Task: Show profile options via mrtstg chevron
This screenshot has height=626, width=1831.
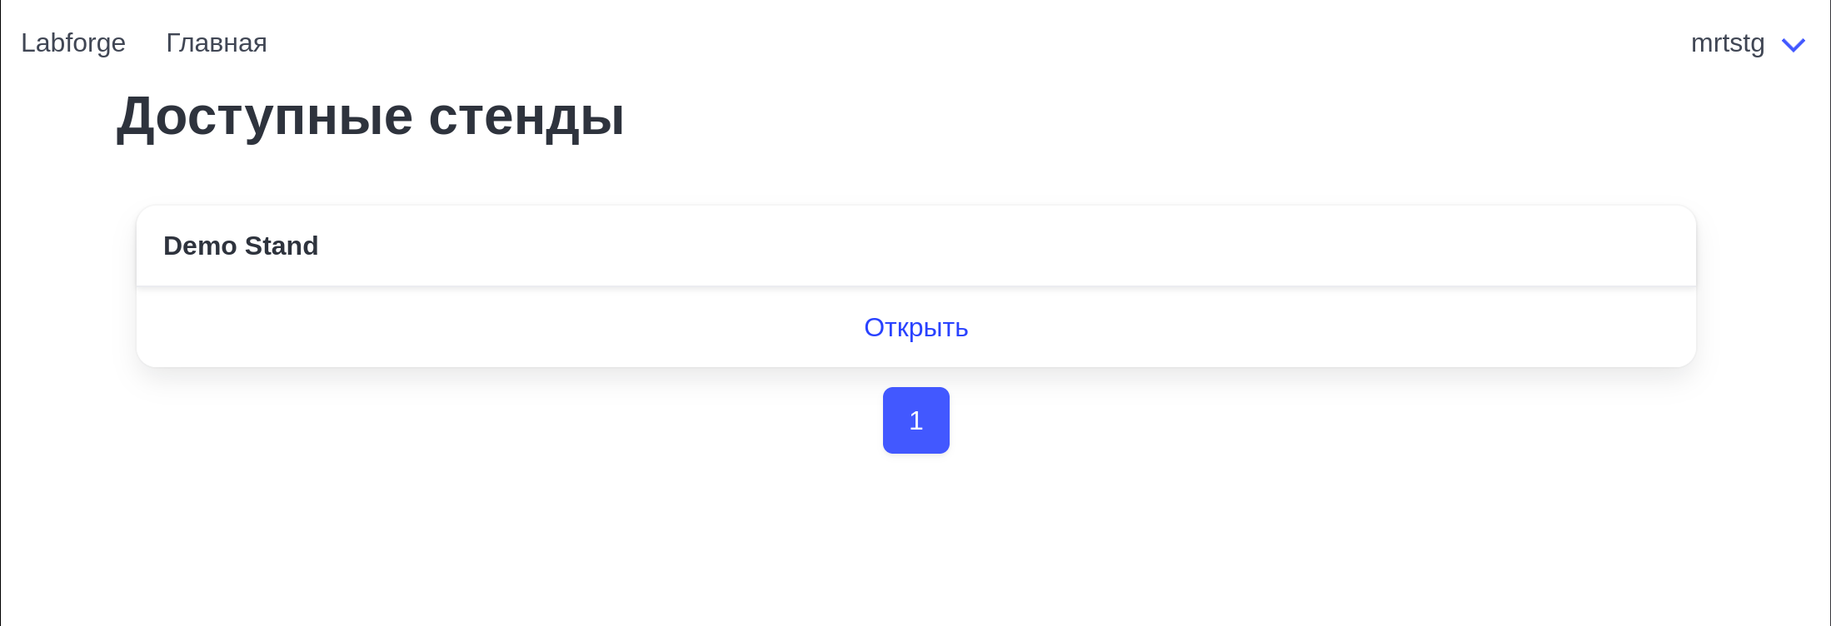Action: pyautogui.click(x=1793, y=45)
